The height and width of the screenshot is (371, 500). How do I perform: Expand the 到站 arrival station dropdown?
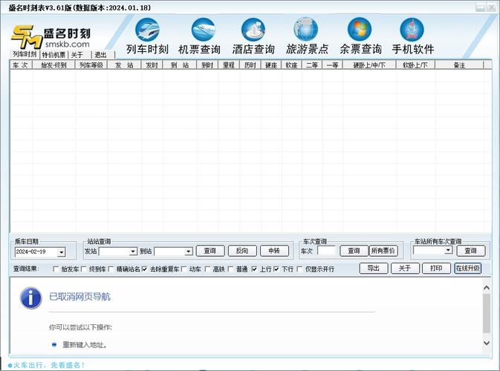pos(189,252)
